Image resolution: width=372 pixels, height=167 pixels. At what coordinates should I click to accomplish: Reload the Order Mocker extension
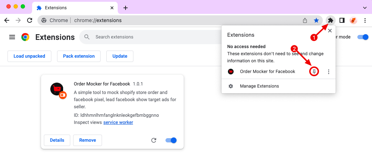coord(154,140)
